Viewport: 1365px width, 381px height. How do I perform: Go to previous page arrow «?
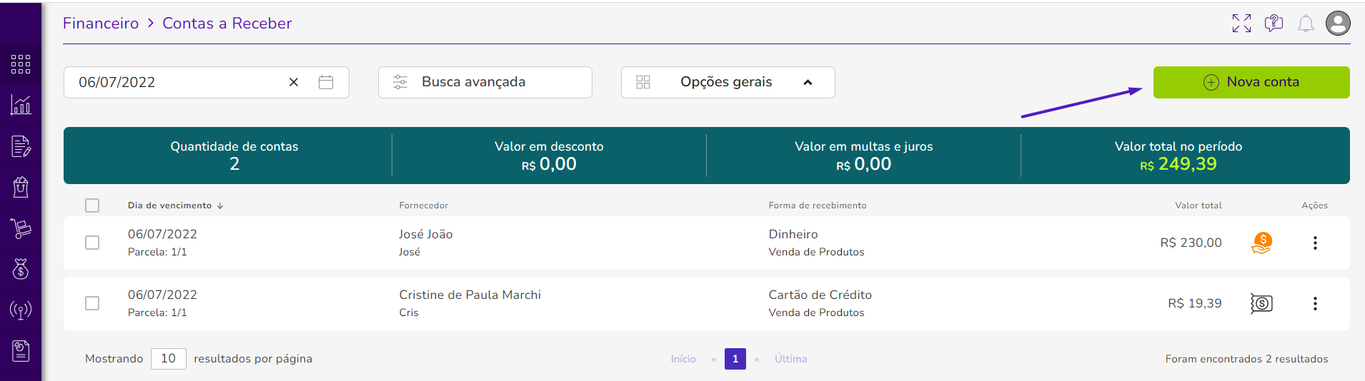pos(713,359)
